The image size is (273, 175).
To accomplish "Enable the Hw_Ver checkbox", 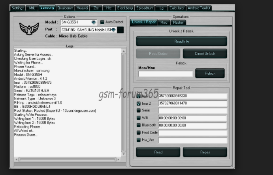I will pos(139,140).
